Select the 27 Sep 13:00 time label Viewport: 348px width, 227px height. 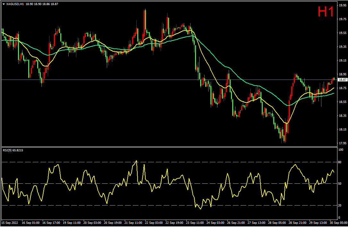click(256, 223)
